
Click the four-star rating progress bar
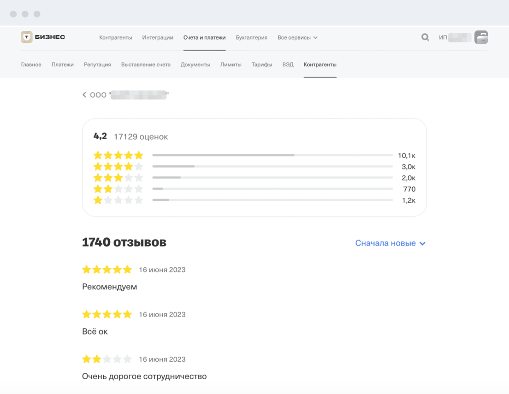272,166
